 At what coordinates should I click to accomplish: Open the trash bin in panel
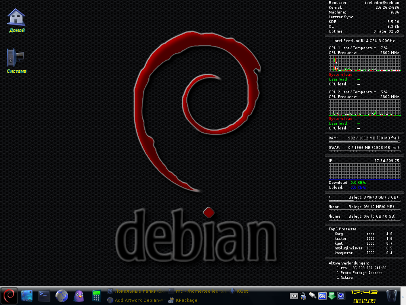coord(391,296)
